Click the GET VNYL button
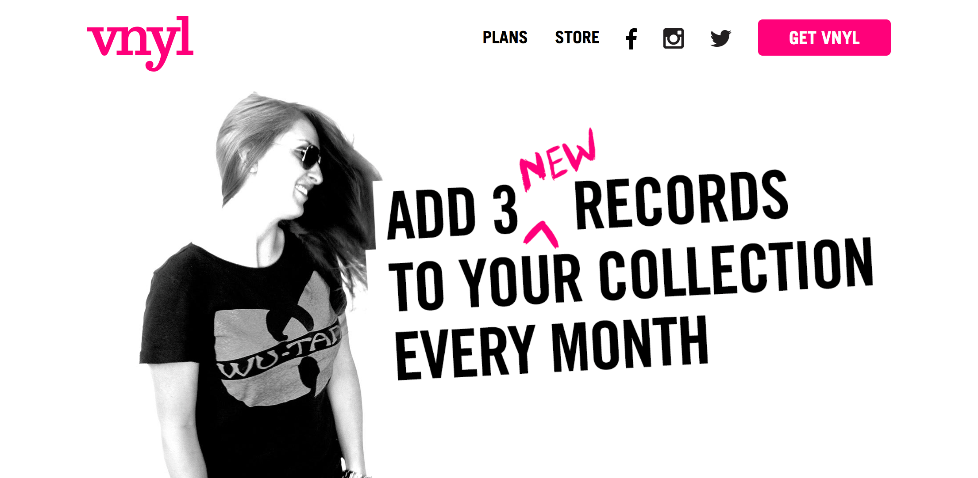This screenshot has height=478, width=978. (x=824, y=38)
